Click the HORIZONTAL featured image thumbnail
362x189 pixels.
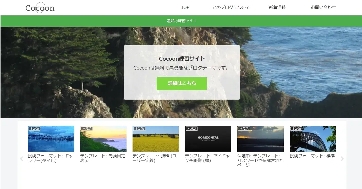(208, 139)
